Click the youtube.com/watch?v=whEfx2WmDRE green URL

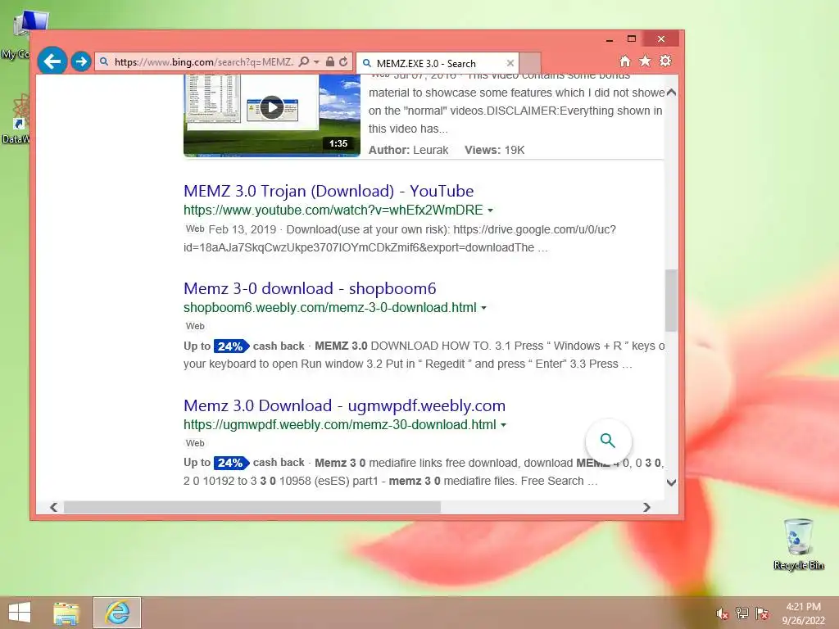pos(333,210)
